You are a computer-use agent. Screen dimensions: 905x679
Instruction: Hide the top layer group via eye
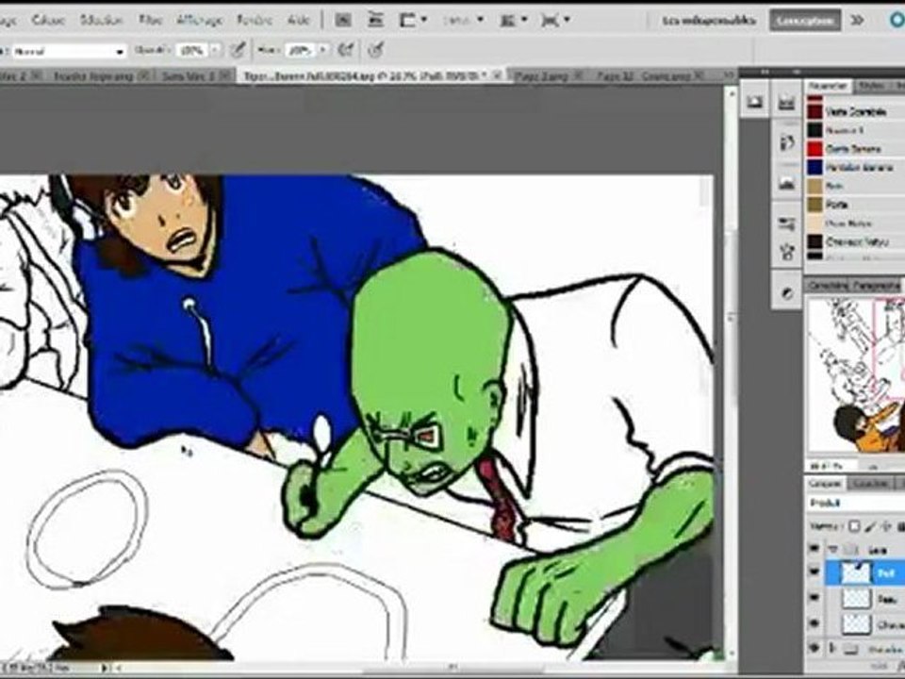click(x=814, y=549)
